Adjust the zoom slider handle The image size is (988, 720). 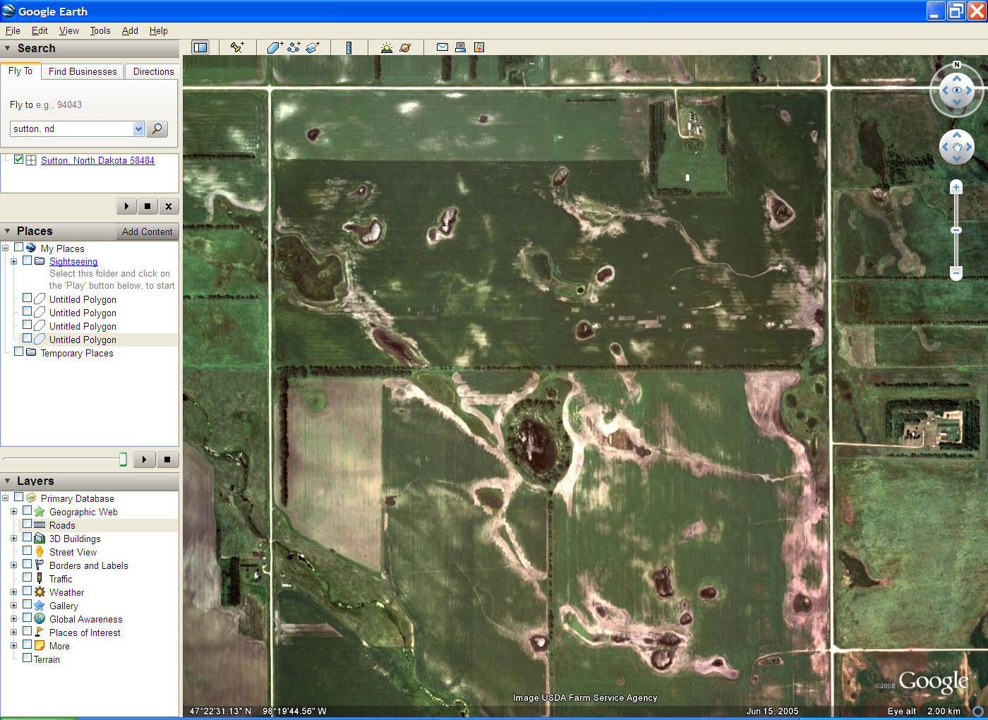tap(956, 230)
